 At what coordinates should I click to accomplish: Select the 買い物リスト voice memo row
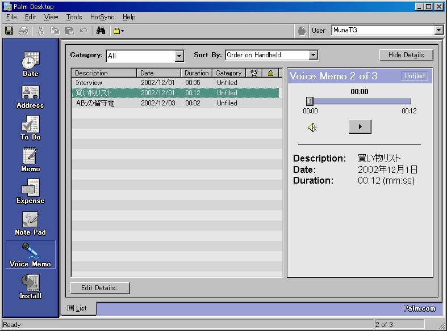[176, 93]
